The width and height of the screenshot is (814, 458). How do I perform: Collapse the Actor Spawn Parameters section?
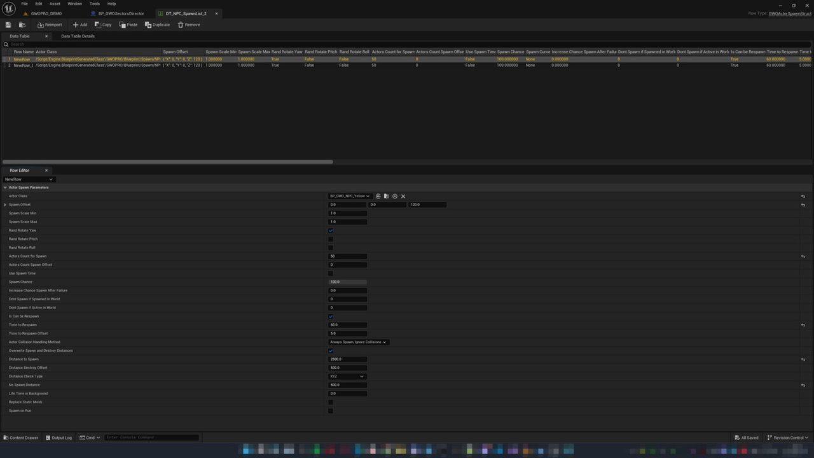5,188
